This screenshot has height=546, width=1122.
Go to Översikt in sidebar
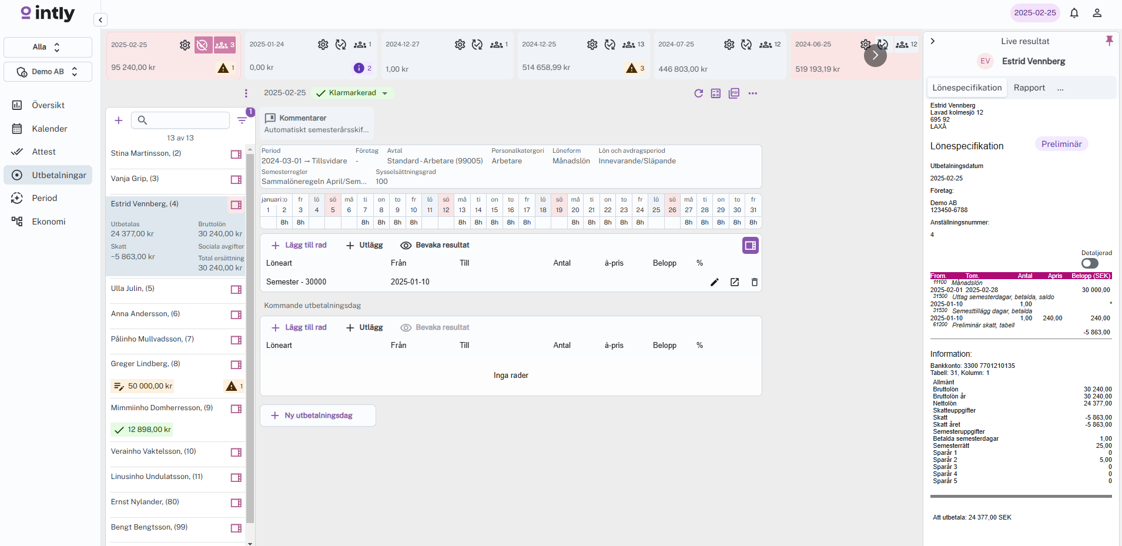coord(48,105)
